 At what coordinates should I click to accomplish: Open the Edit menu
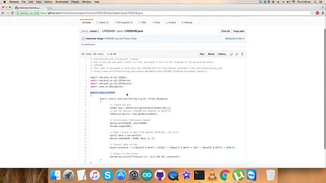point(31,2)
